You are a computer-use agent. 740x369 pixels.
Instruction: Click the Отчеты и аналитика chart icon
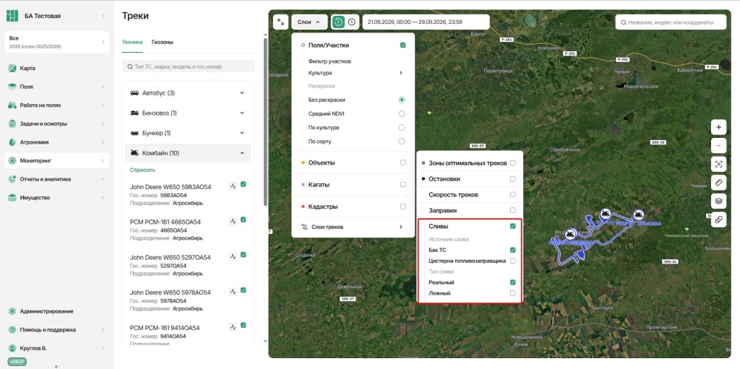pos(12,179)
